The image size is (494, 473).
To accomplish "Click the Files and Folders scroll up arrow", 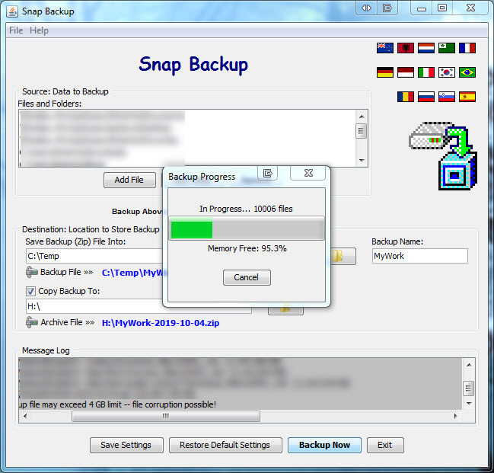I will 362,117.
